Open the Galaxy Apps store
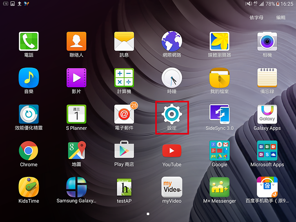 267,114
